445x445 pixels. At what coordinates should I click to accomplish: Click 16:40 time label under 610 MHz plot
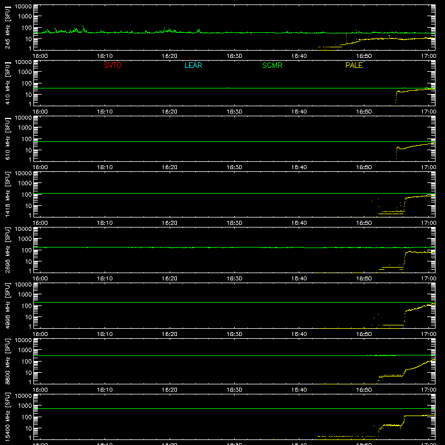coord(299,167)
